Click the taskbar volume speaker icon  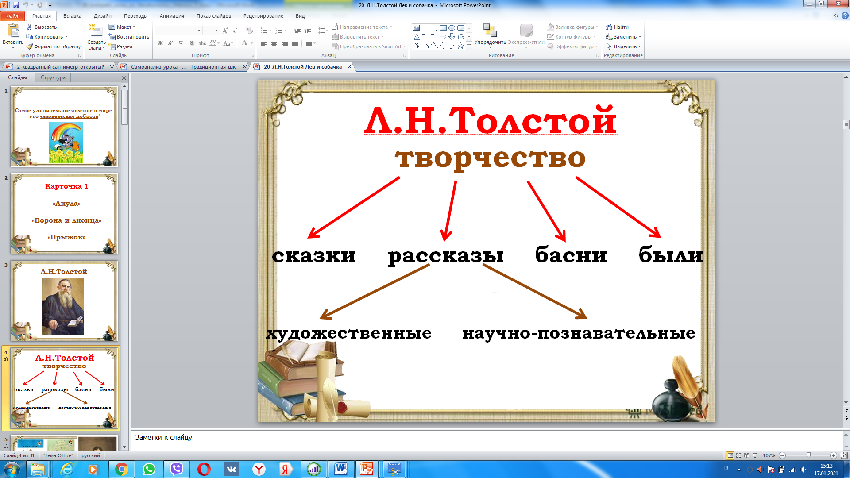(804, 470)
